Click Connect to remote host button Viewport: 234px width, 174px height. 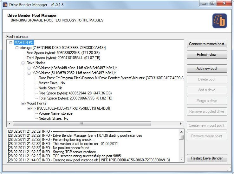(207, 44)
